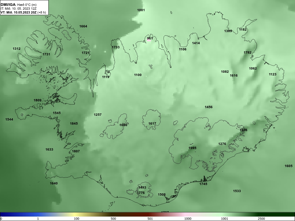Click the 2500 tick on the color scale

click(x=261, y=219)
